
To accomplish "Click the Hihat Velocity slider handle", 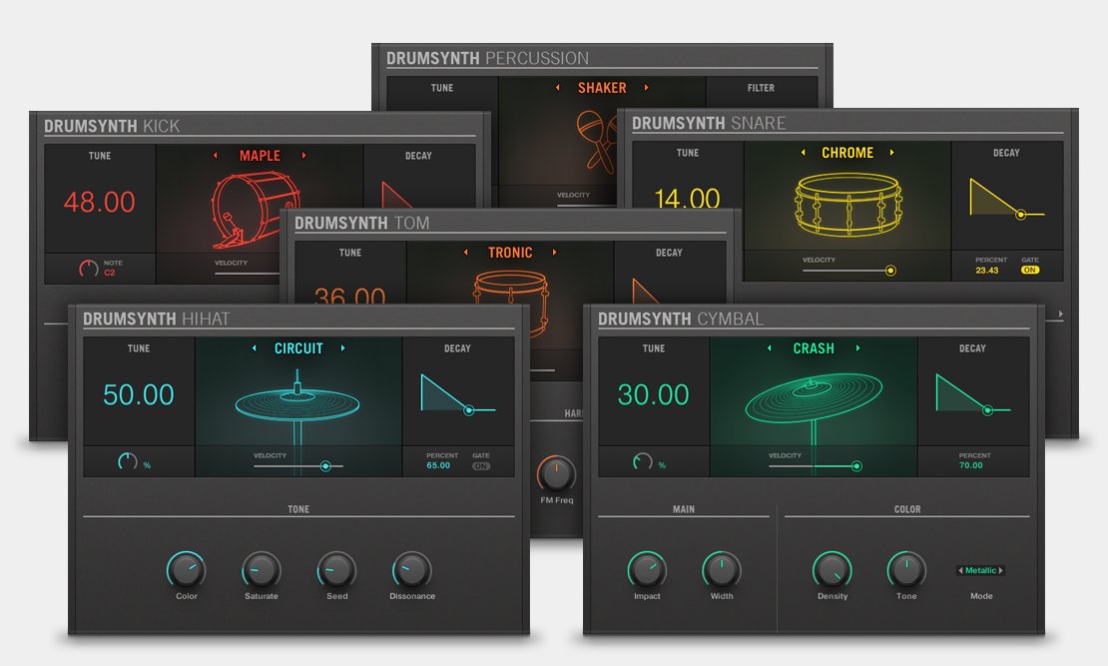I will pyautogui.click(x=325, y=465).
